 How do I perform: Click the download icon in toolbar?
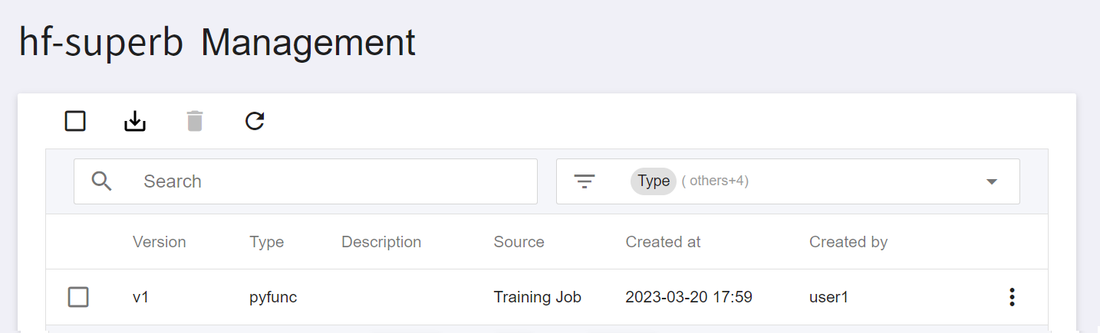pyautogui.click(x=135, y=121)
